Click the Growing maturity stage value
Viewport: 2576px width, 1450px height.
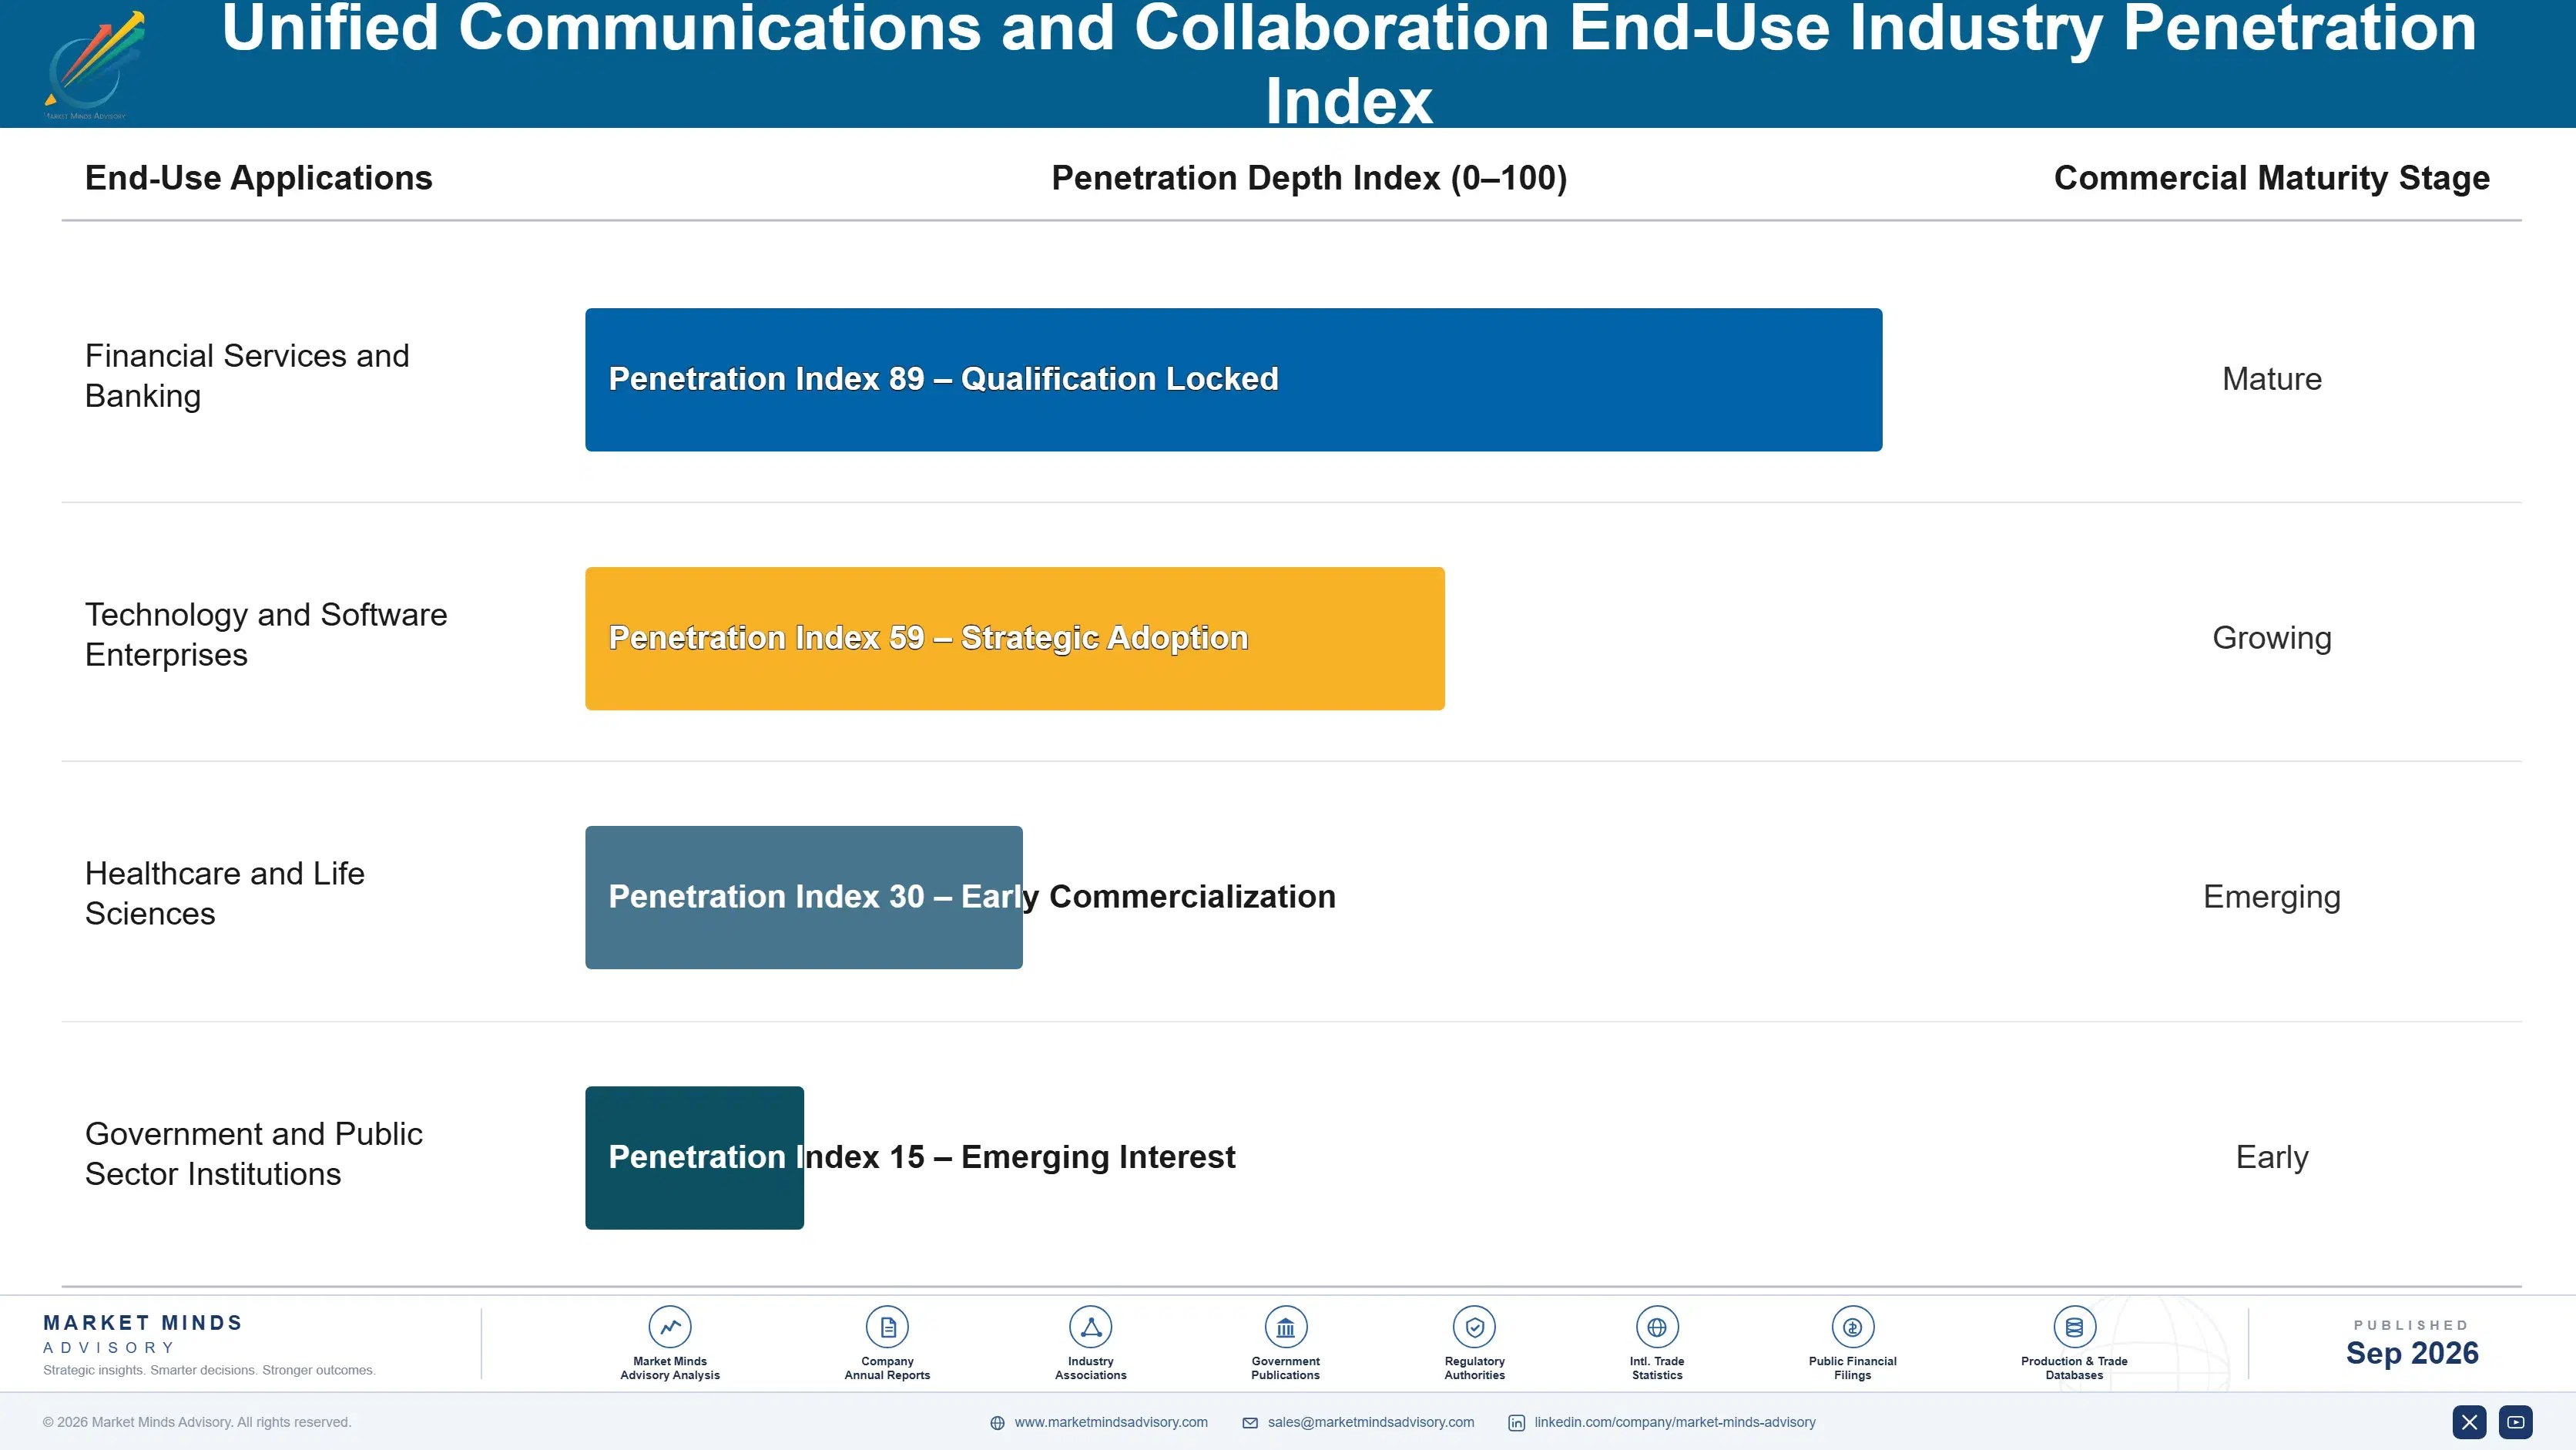pyautogui.click(x=2271, y=638)
